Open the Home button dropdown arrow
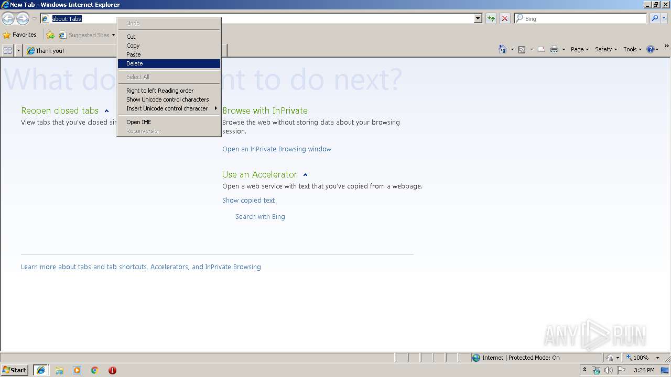Viewport: 671px width, 377px height. click(x=512, y=49)
